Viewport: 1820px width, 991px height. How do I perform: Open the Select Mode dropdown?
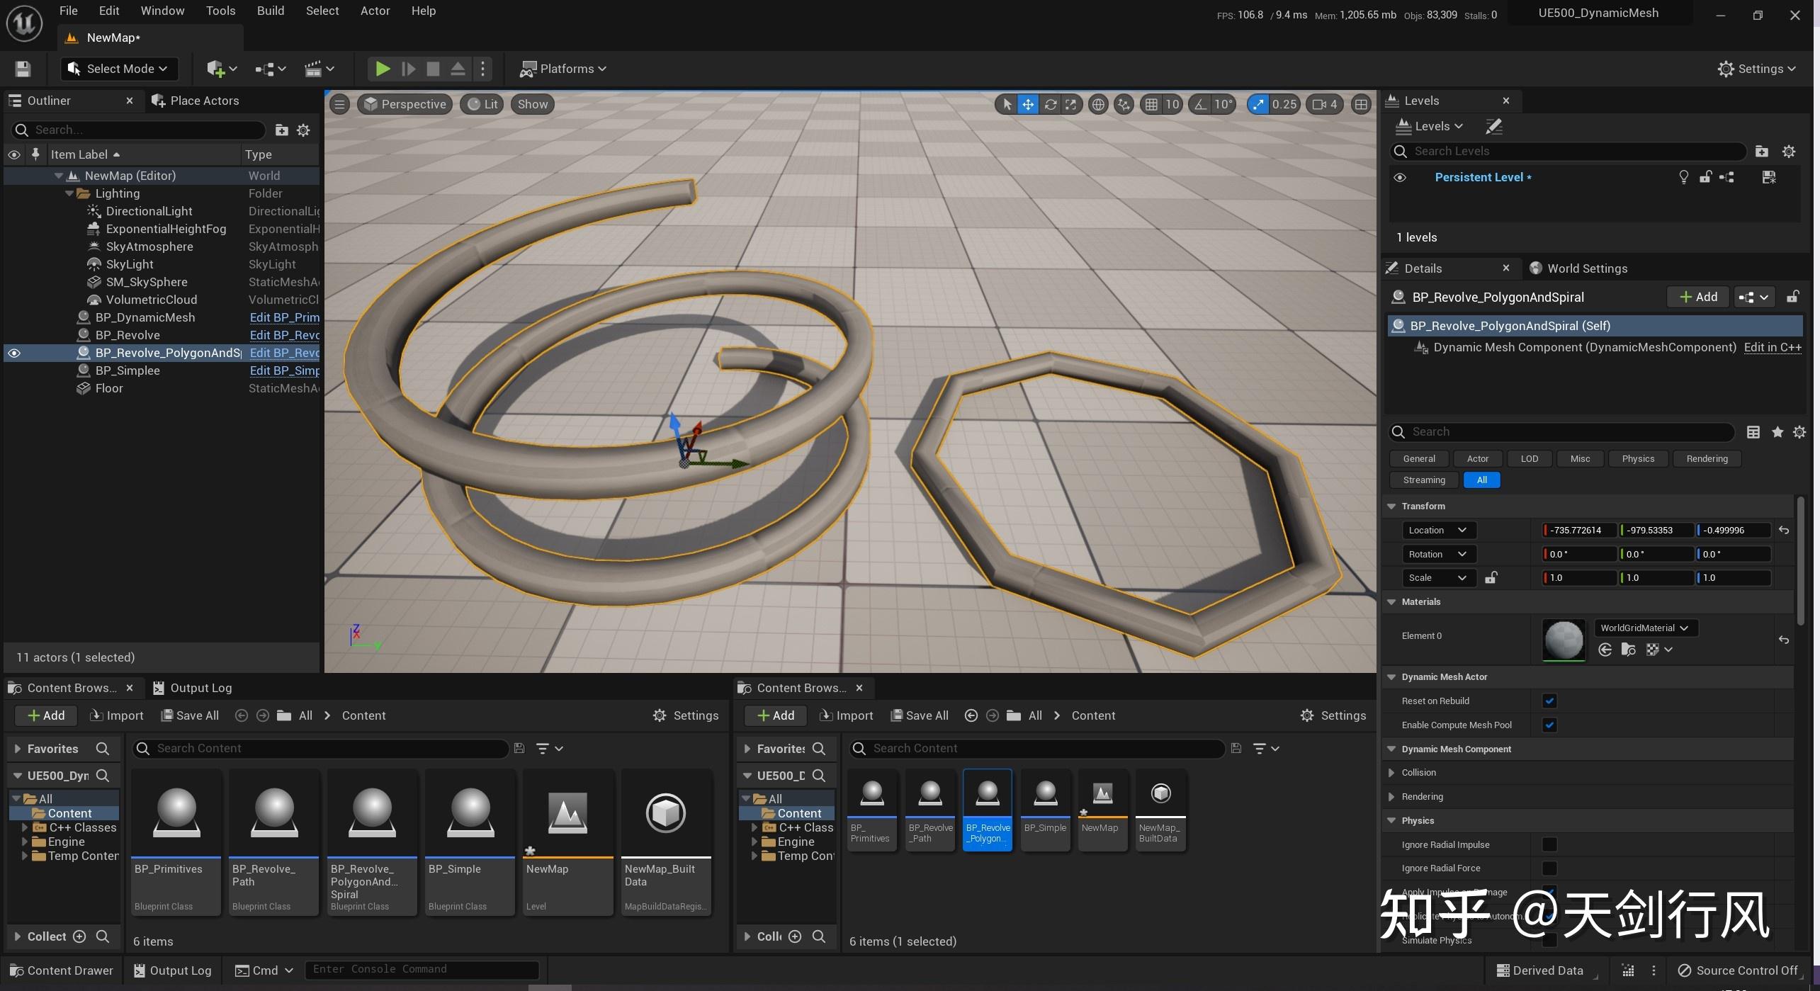pyautogui.click(x=119, y=69)
